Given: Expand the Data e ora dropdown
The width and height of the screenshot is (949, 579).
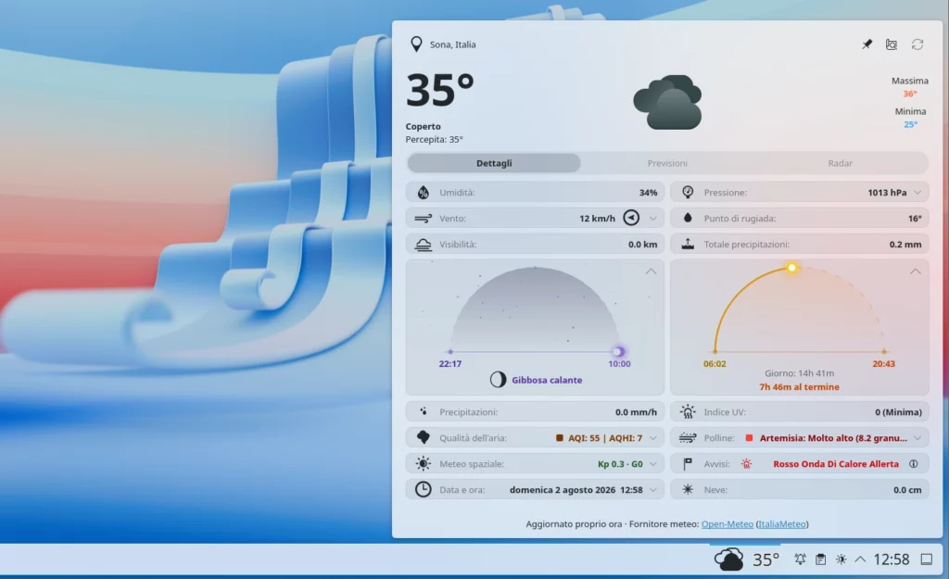Looking at the screenshot, I should [x=653, y=490].
